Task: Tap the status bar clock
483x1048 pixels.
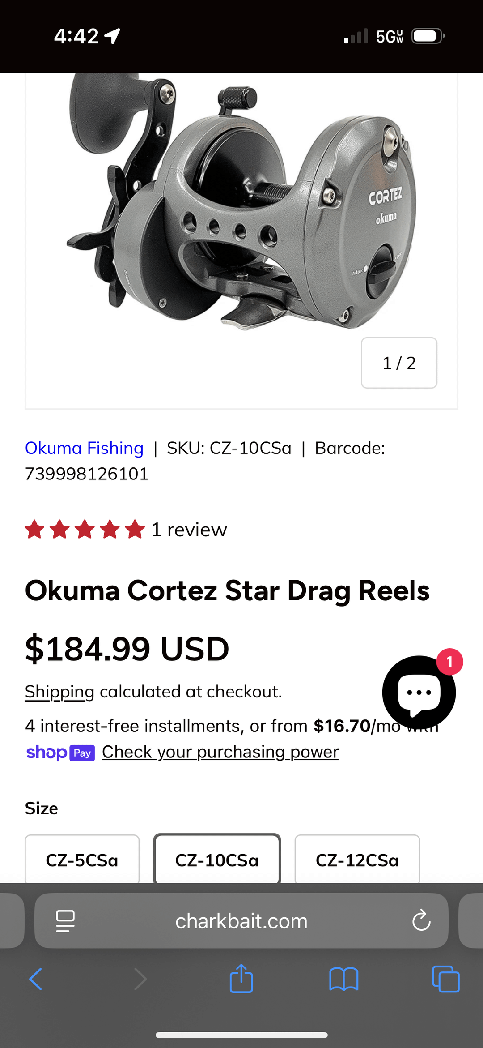Action: (x=76, y=36)
